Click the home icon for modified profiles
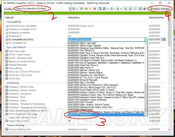This screenshot has height=137, width=175. pos(73,9)
